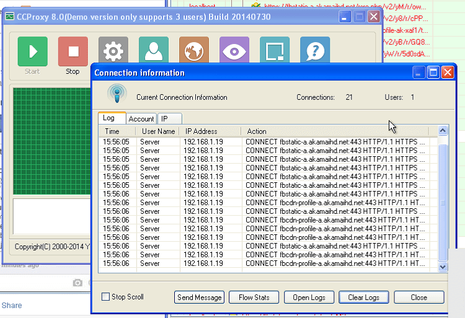Click the log list scroll down arrow
The height and width of the screenshot is (318, 465).
point(443,267)
